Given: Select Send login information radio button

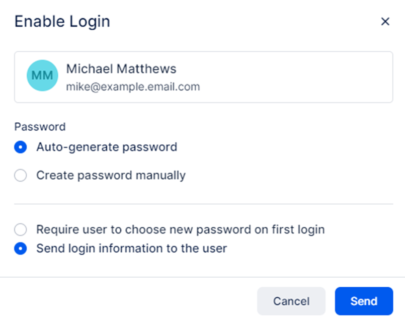Looking at the screenshot, I should coord(21,249).
